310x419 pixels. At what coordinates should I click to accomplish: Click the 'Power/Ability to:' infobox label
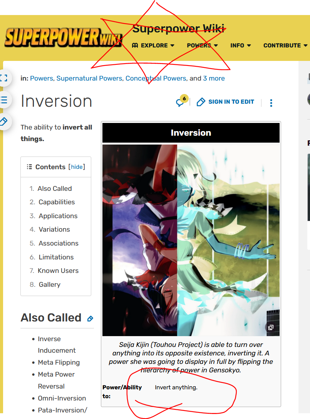click(122, 392)
